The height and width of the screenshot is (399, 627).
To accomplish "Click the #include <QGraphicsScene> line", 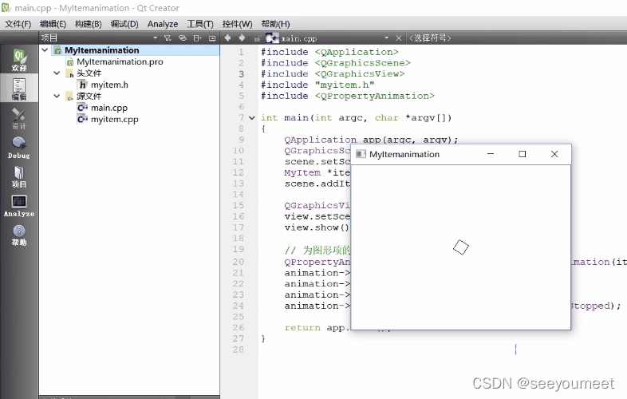I will [336, 63].
